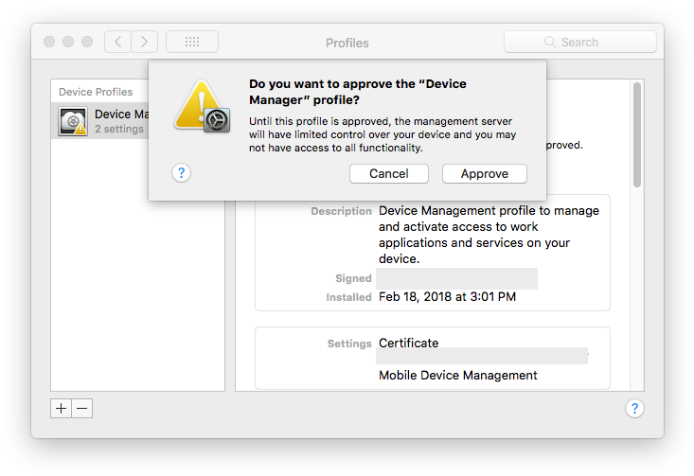Click the Approve button in the dialog
The height and width of the screenshot is (476, 694).
[x=485, y=174]
